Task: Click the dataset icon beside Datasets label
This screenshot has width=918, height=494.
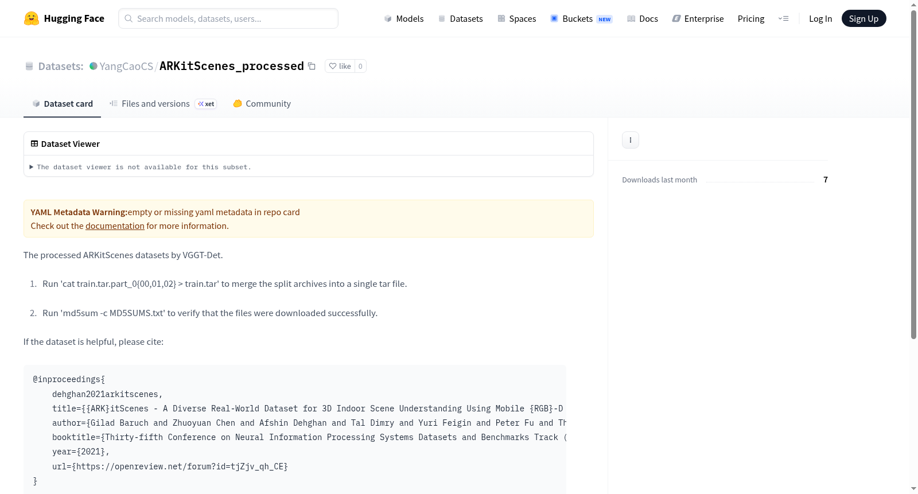Action: click(29, 66)
